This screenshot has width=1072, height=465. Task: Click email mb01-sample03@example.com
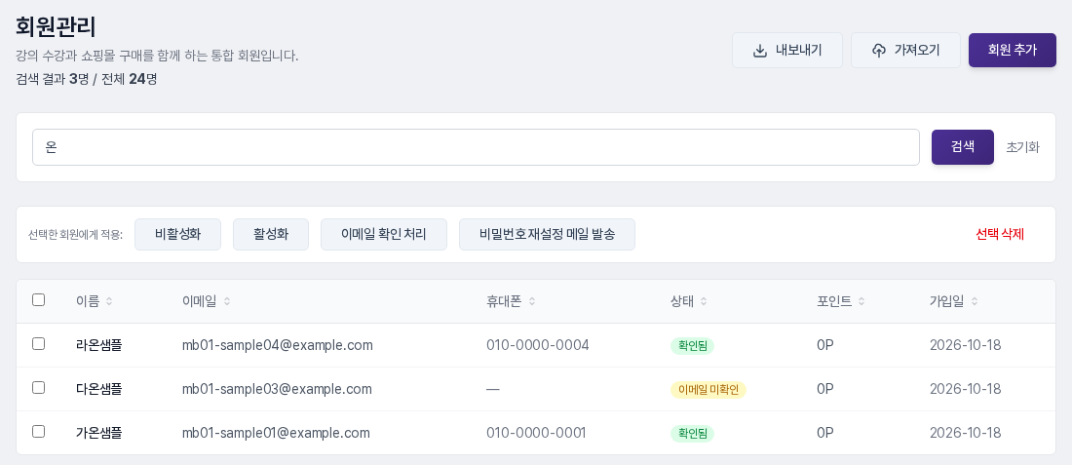[277, 389]
